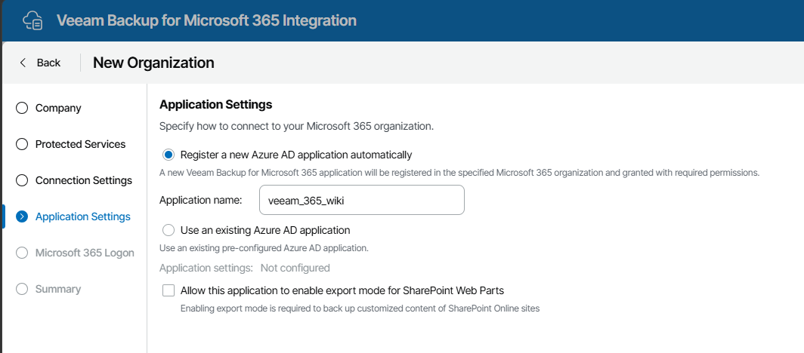
Task: Open the Protected Services wizard step
Action: pos(81,144)
